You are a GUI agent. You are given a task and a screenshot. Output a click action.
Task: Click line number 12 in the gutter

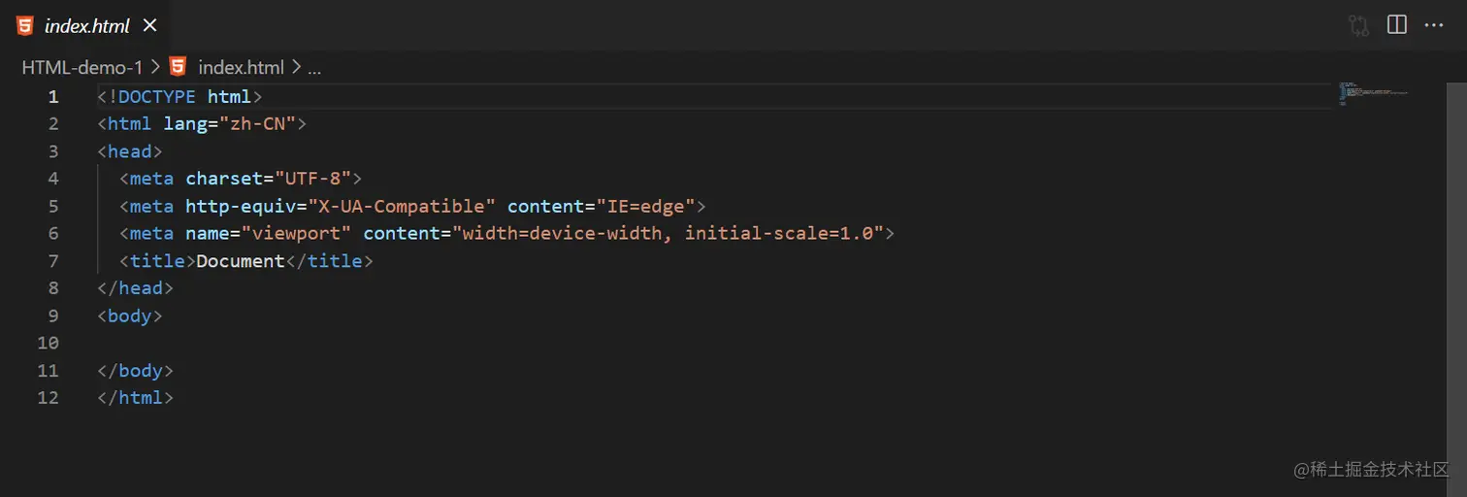coord(48,398)
